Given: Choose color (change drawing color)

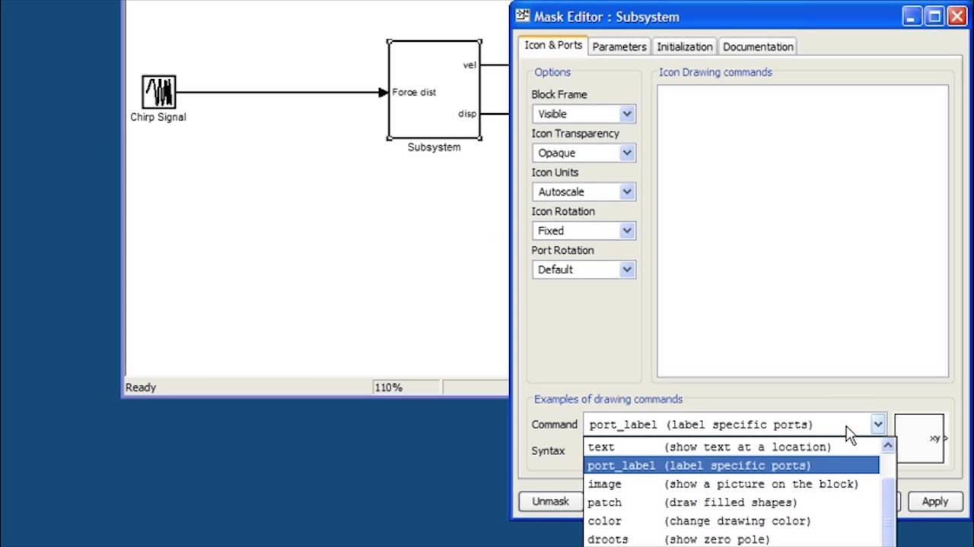Looking at the screenshot, I should (732, 521).
